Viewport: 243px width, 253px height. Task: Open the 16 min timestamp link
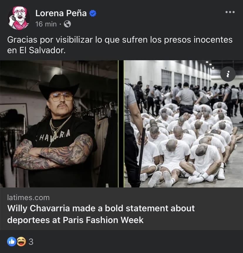46,24
